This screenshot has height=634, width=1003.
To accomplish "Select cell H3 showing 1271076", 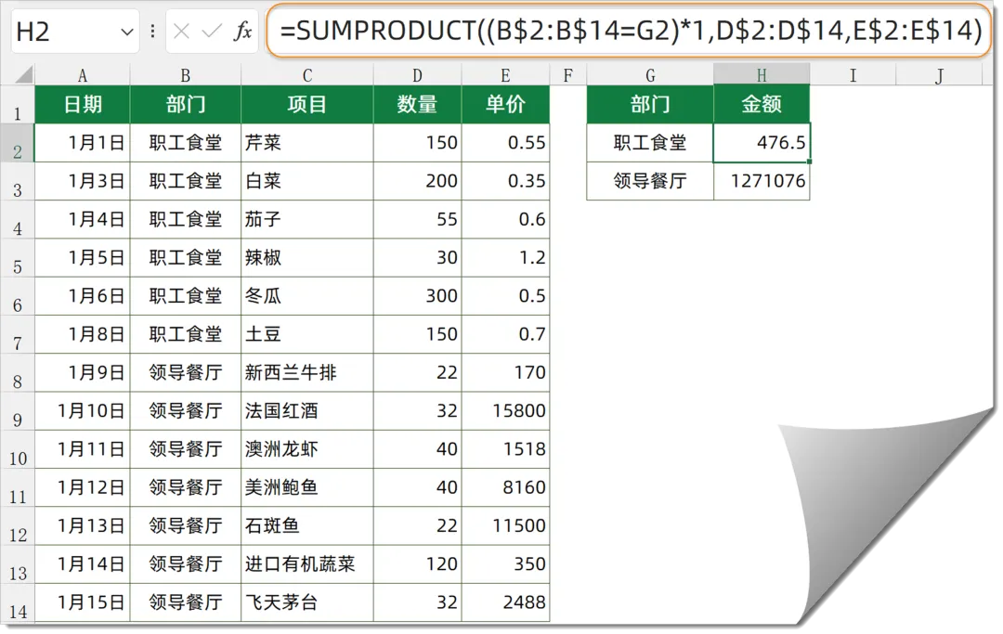I will (762, 181).
